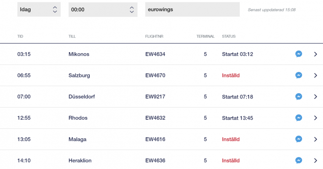Click the eurowings search field
Image resolution: width=323 pixels, height=169 pixels.
(192, 10)
